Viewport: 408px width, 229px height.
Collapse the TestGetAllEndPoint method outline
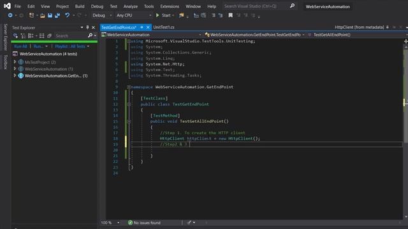[x=129, y=121]
